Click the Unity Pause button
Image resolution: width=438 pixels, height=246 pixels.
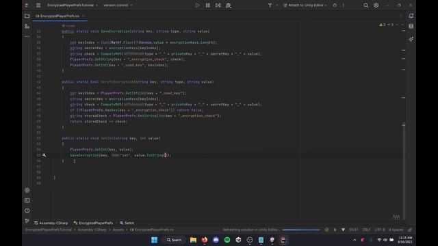208,5
